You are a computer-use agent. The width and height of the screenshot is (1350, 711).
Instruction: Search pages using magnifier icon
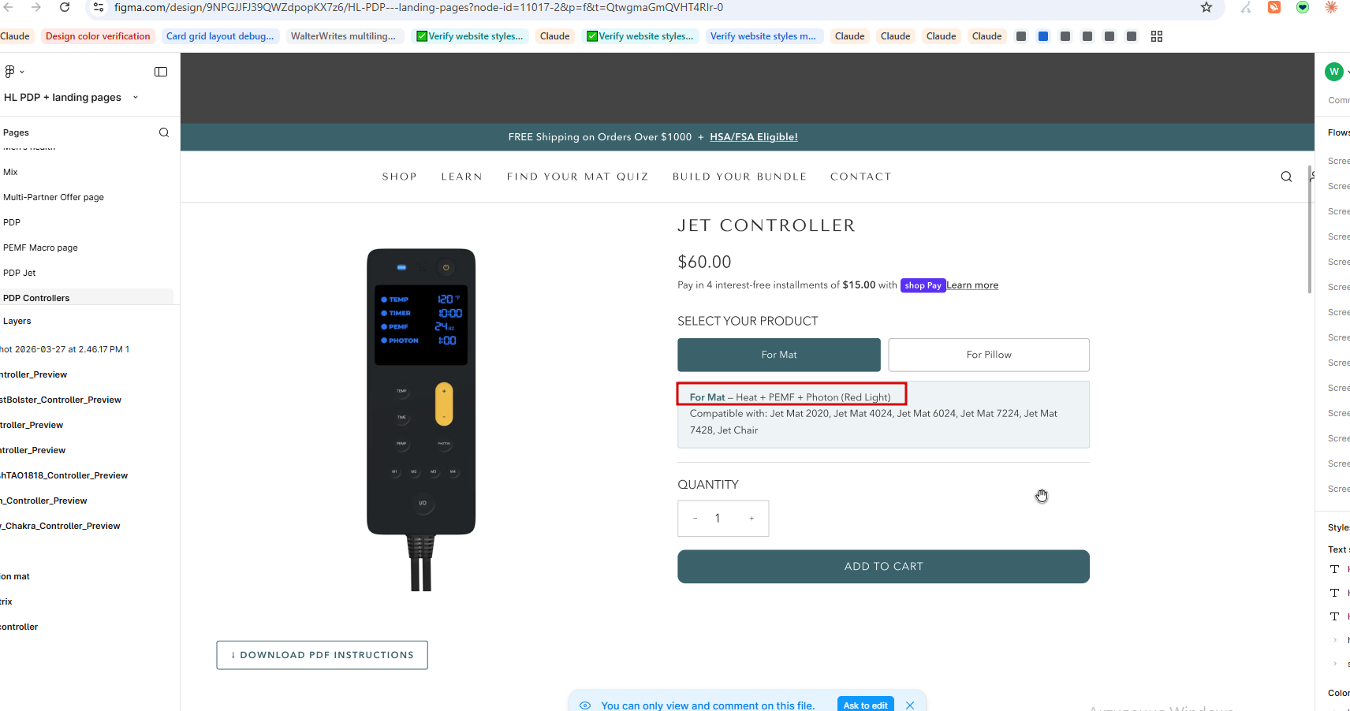tap(164, 132)
